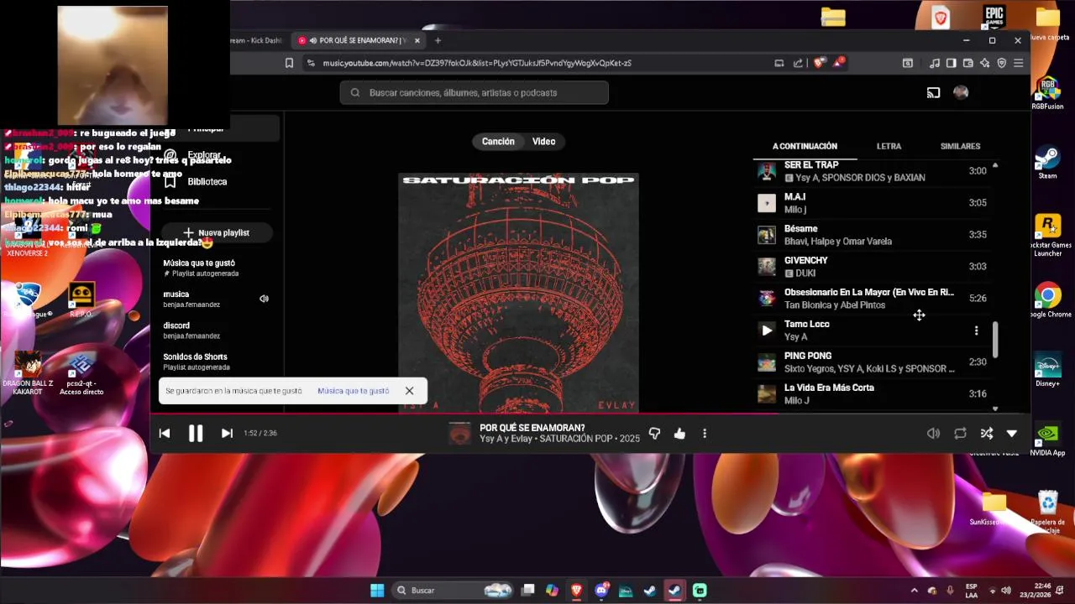This screenshot has width=1075, height=604.
Task: Open the Steam desktop shortcut
Action: pos(1047,161)
